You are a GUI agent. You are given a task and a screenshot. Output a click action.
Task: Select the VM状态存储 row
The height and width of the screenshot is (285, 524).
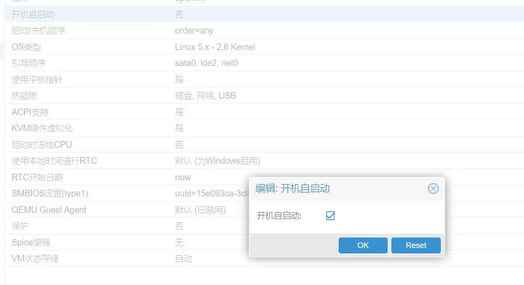[x=265, y=259]
